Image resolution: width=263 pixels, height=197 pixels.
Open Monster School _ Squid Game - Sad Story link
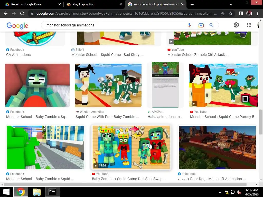pos(107,55)
